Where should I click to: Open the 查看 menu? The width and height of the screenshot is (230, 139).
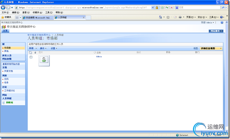click(26, 13)
